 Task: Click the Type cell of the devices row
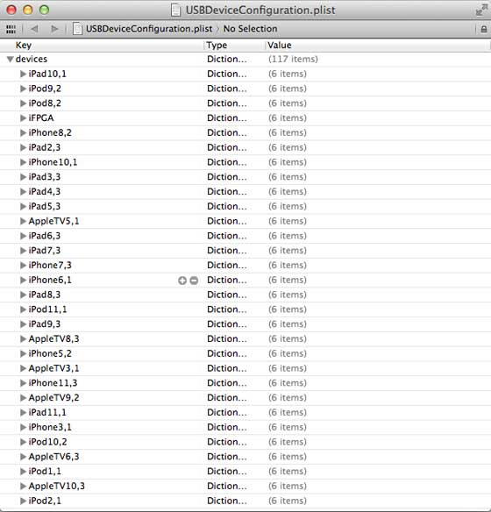click(x=227, y=59)
